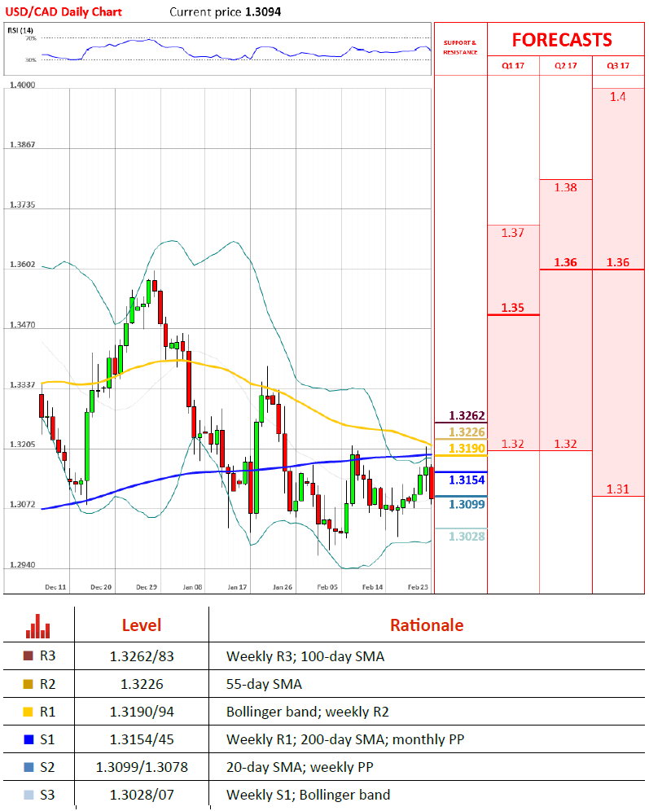Click the 1.3470 price axis label
Image resolution: width=649 pixels, height=811 pixels.
pos(23,325)
